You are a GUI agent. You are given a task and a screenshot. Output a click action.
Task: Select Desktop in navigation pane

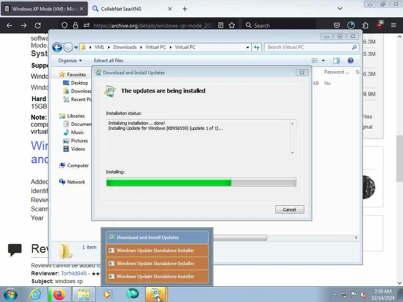coord(79,83)
